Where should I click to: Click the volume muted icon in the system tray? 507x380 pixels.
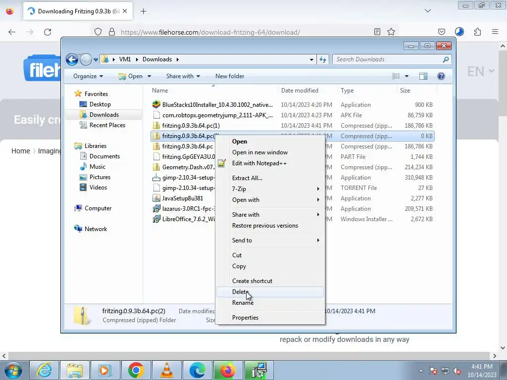pyautogui.click(x=457, y=371)
